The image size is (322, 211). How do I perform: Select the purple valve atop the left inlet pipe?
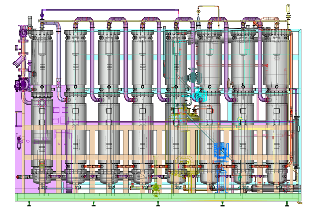point(24,33)
